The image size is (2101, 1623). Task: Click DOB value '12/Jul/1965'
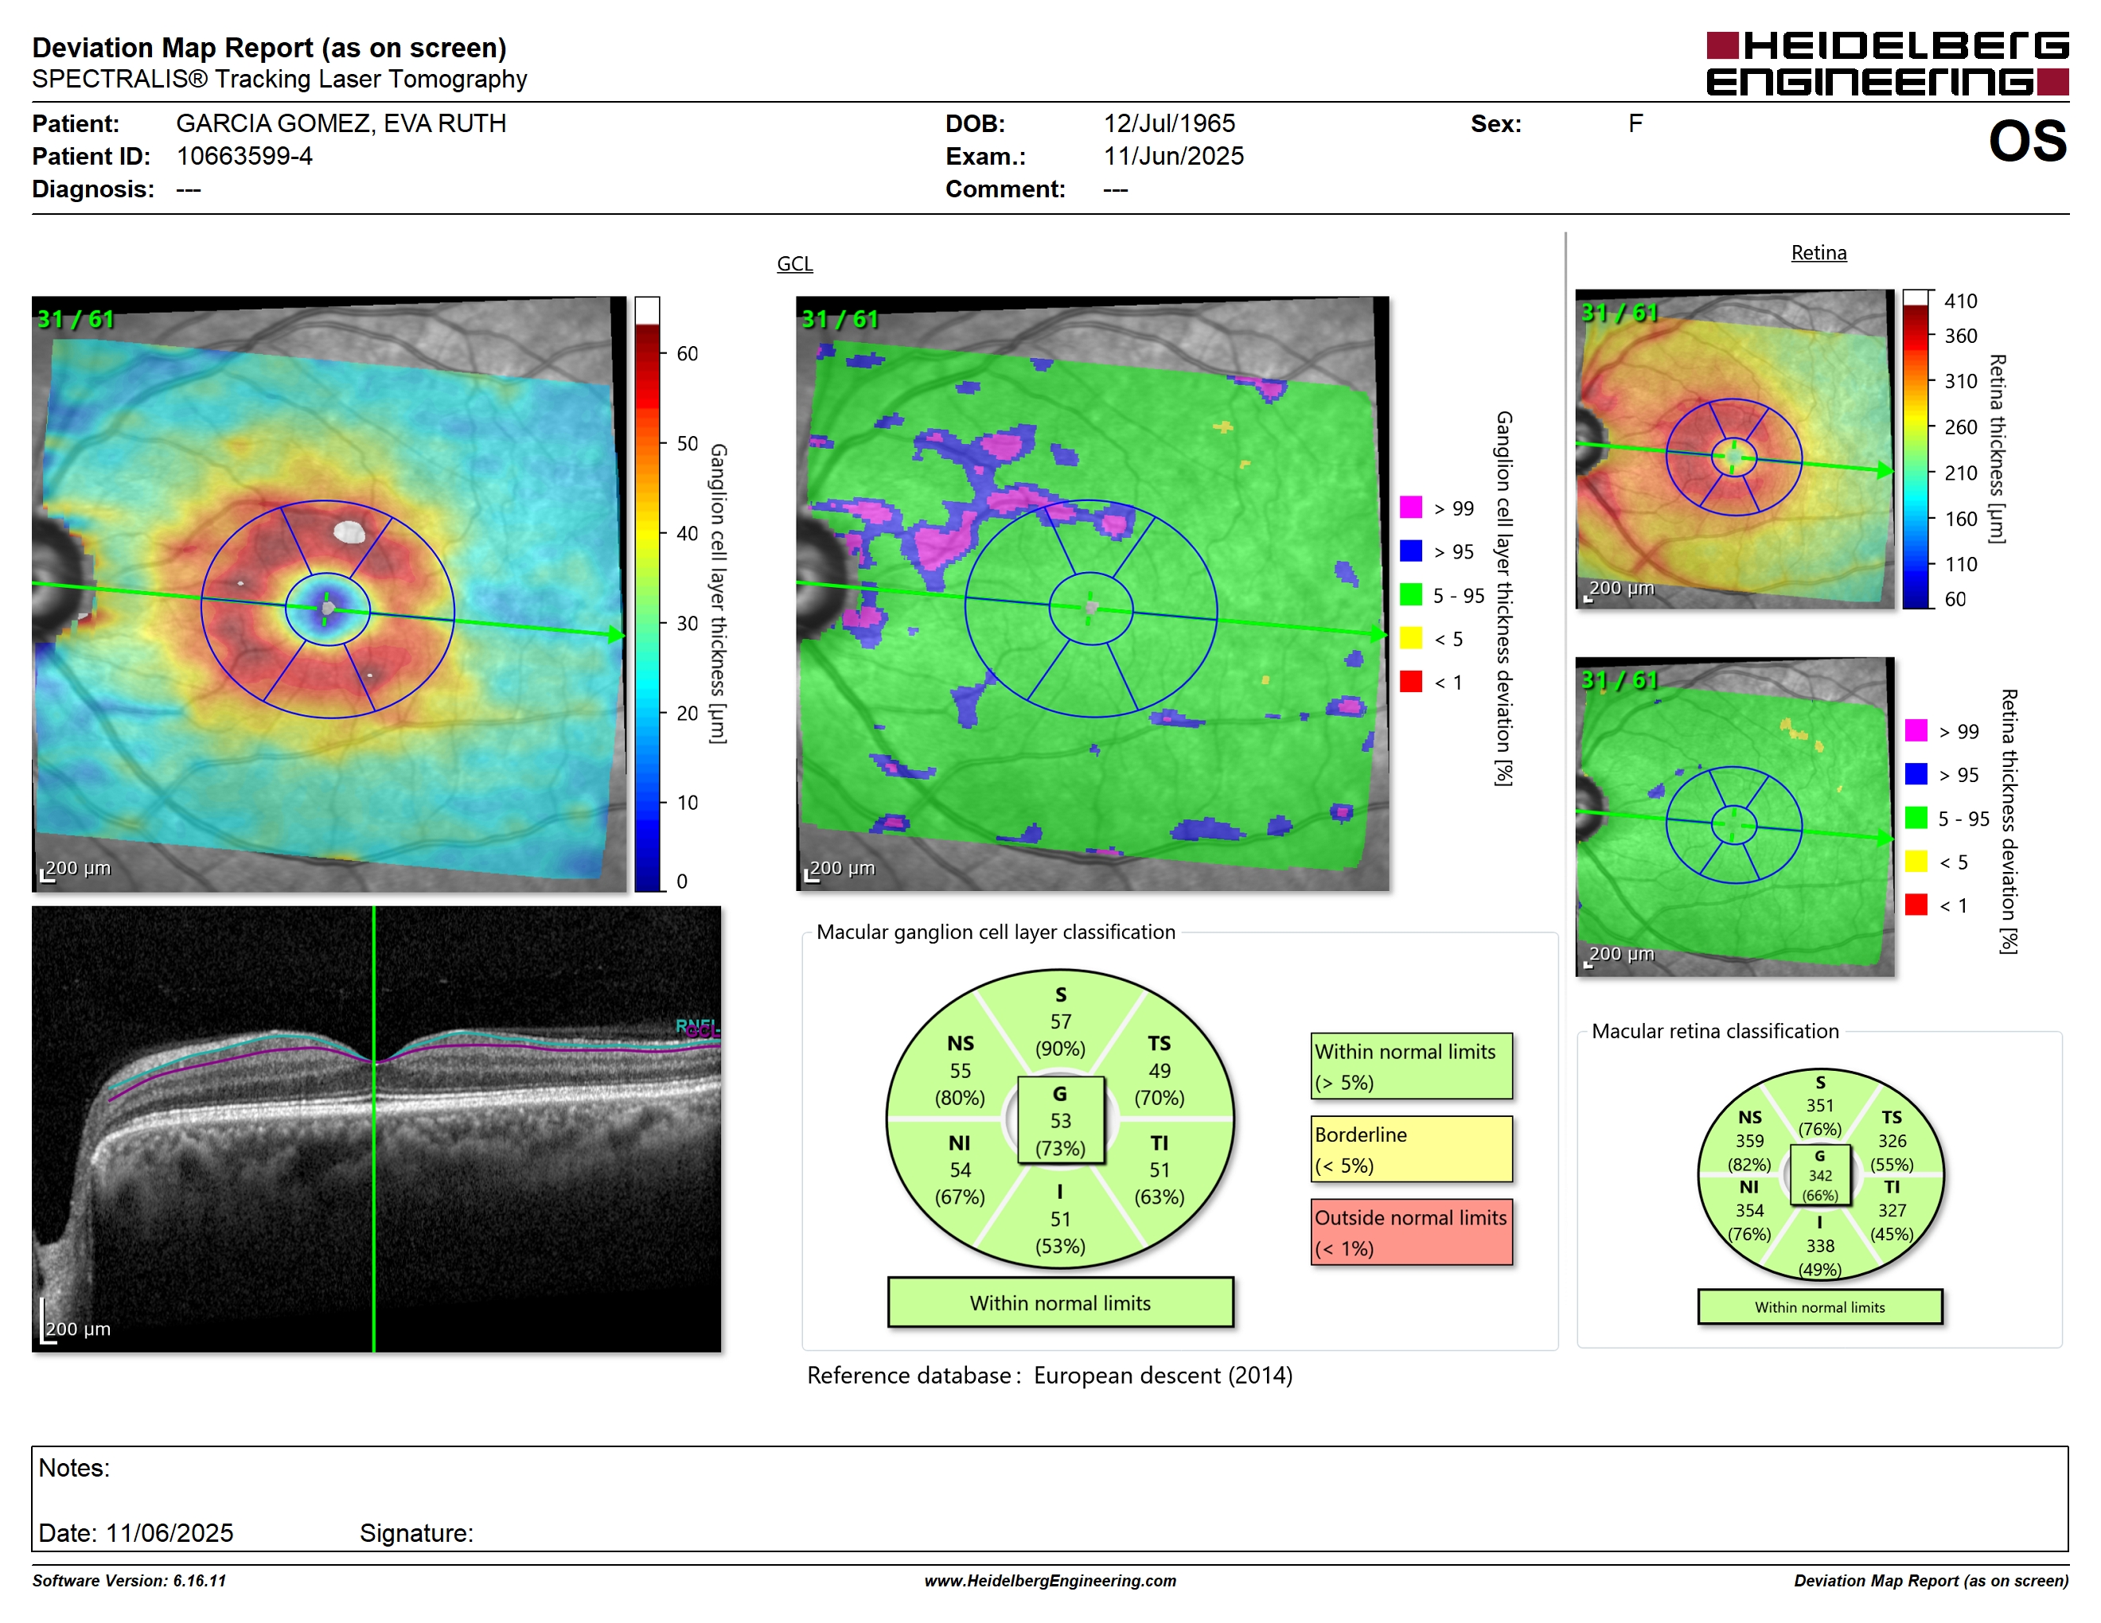point(1169,123)
